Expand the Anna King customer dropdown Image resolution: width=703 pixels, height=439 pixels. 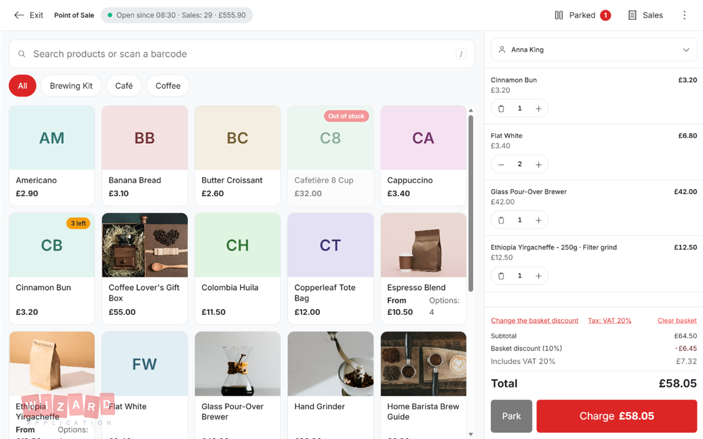click(594, 50)
